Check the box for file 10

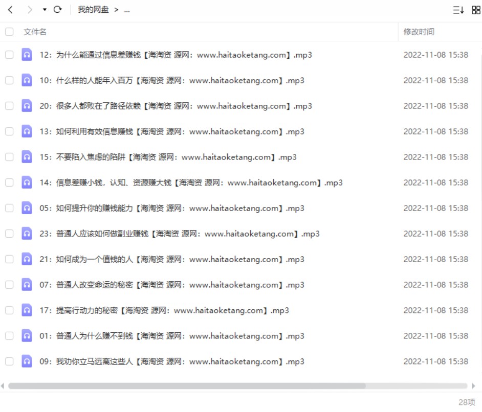9,80
